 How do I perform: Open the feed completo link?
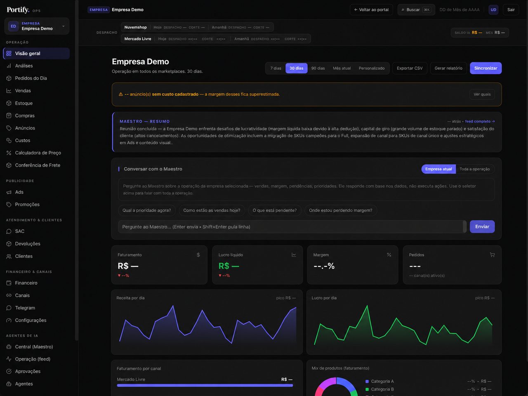click(480, 121)
